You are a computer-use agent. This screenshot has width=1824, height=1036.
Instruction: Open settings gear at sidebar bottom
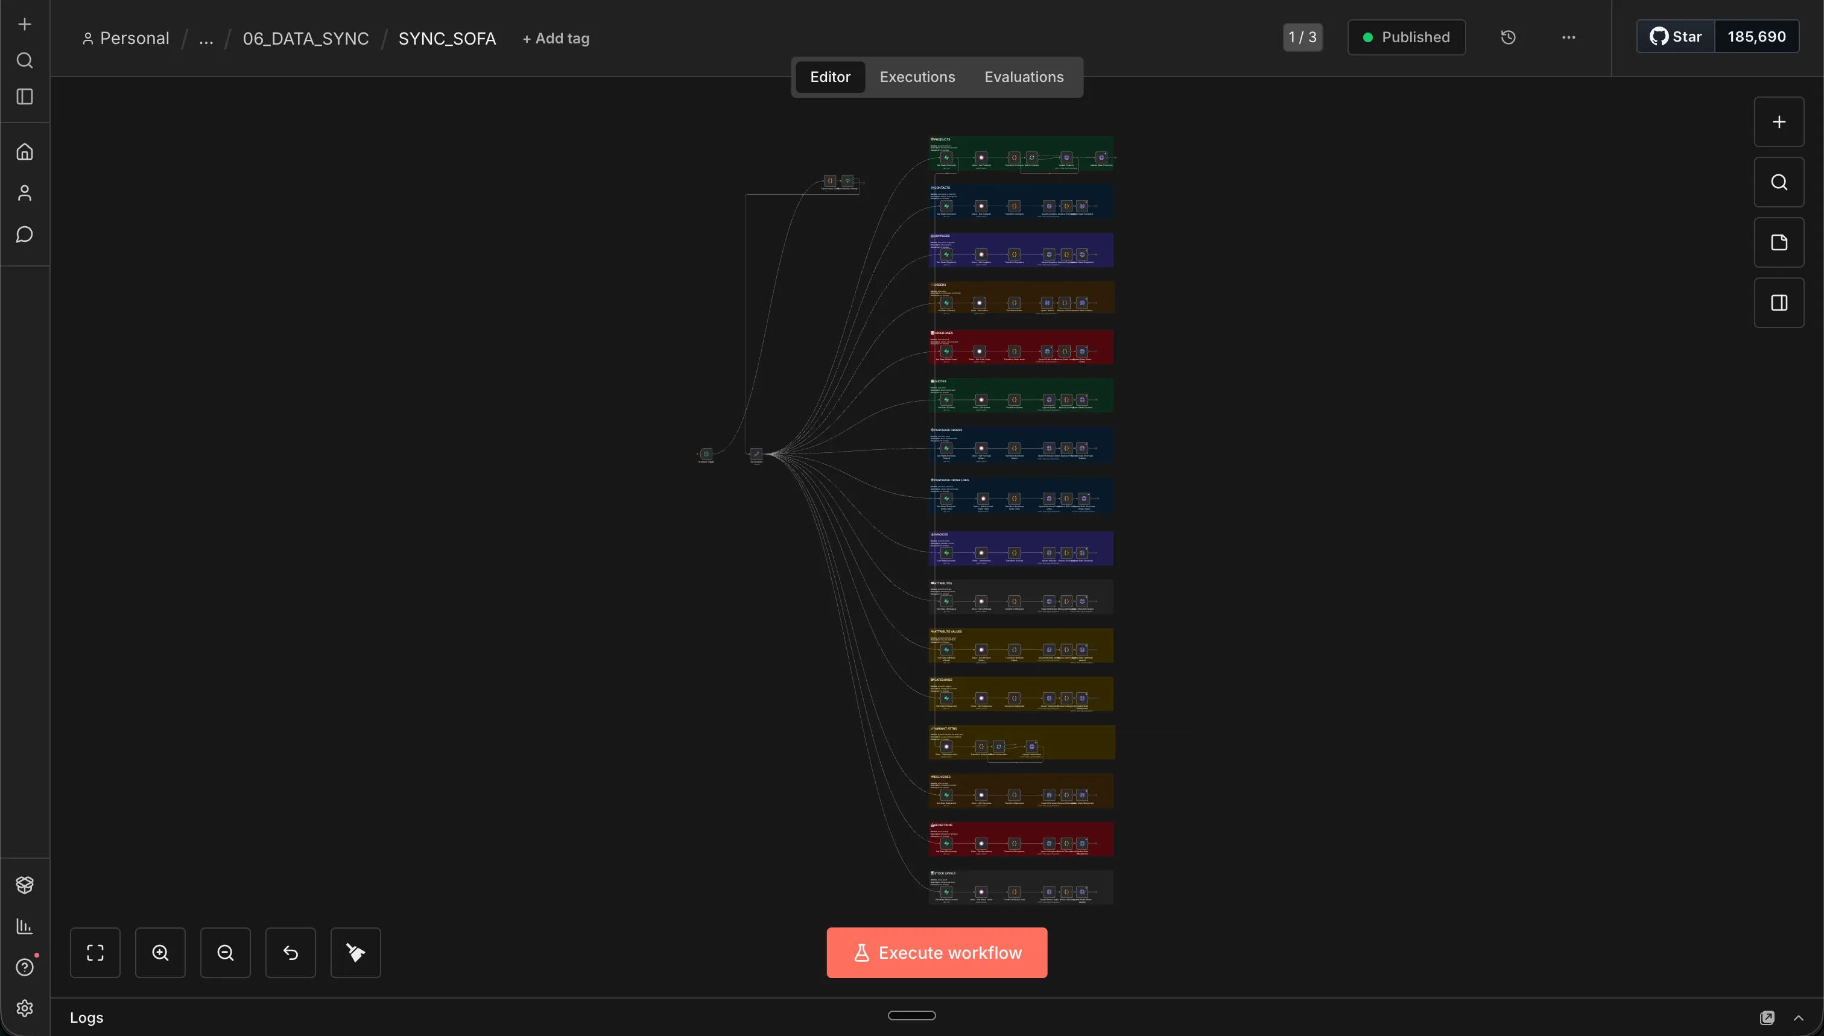[x=24, y=1008]
